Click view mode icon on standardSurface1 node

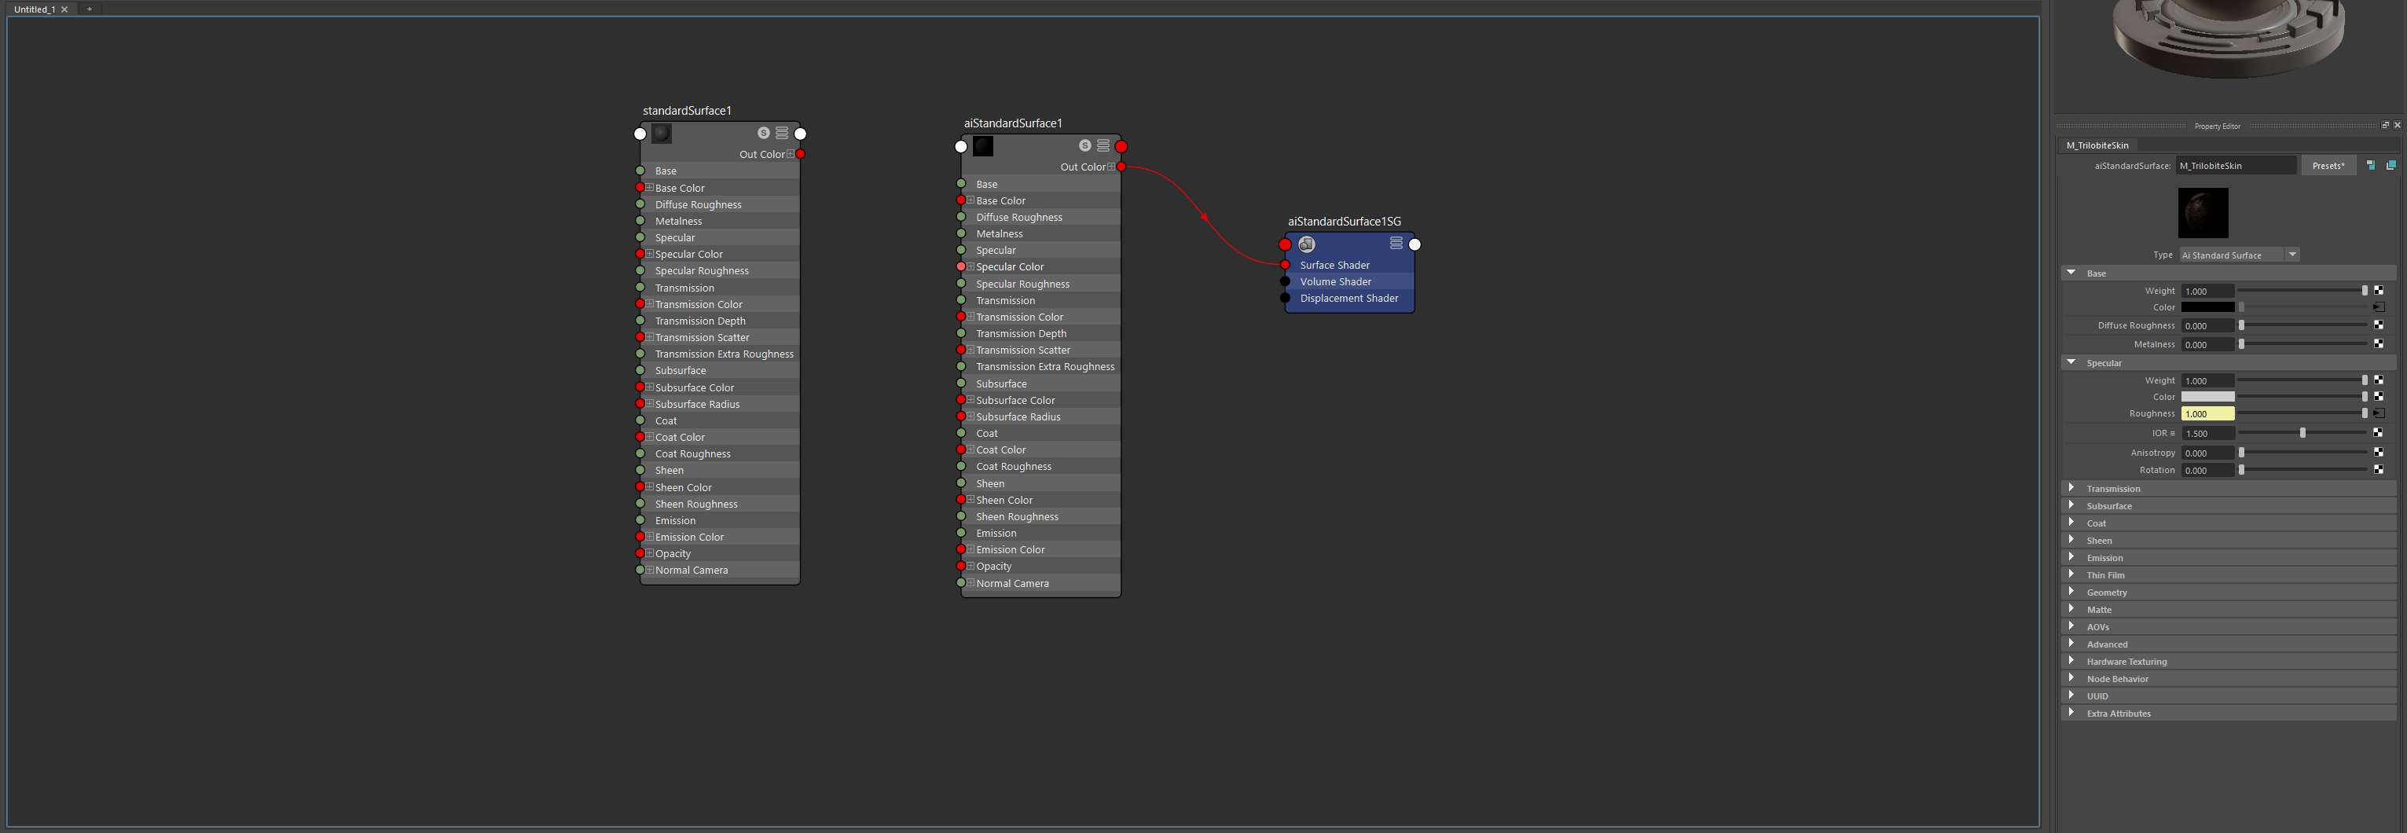782,133
